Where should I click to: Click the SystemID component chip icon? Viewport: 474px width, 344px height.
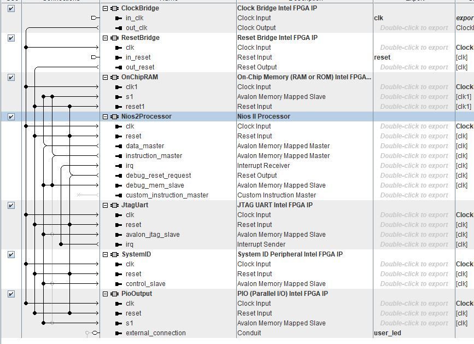tap(114, 254)
